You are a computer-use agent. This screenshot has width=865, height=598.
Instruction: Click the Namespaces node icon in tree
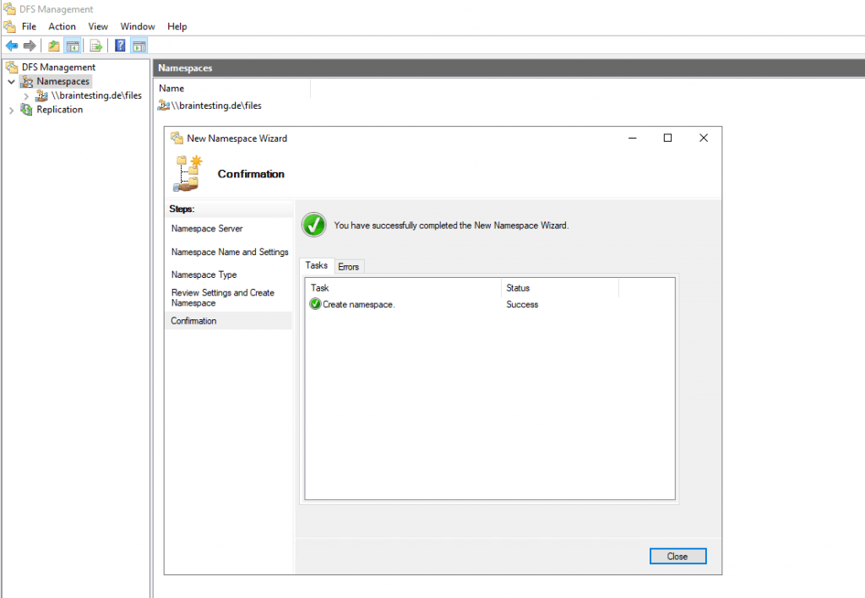26,82
